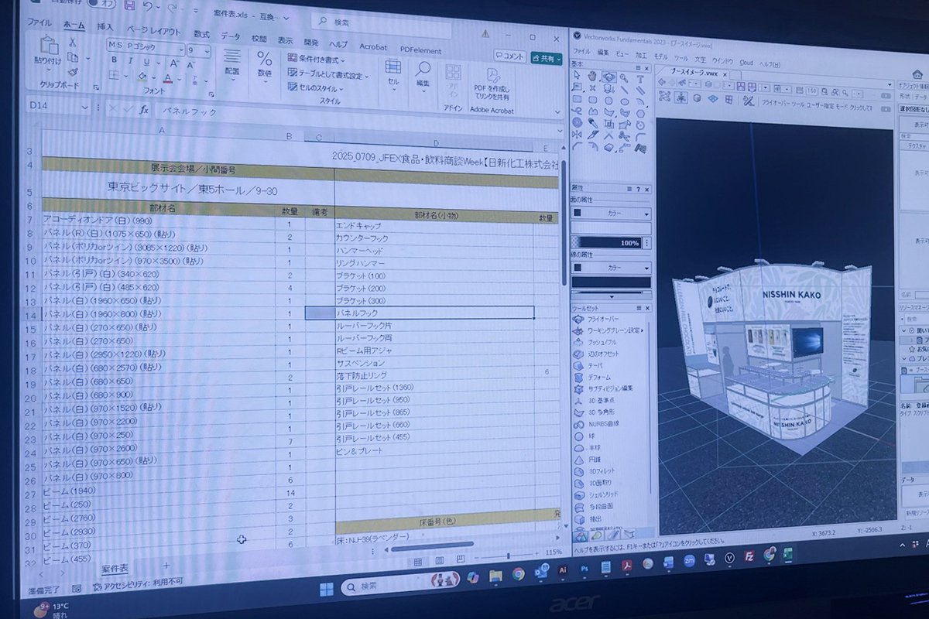Open the conditional formatting (条件付き書式) dropdown
This screenshot has width=929, height=619.
317,59
